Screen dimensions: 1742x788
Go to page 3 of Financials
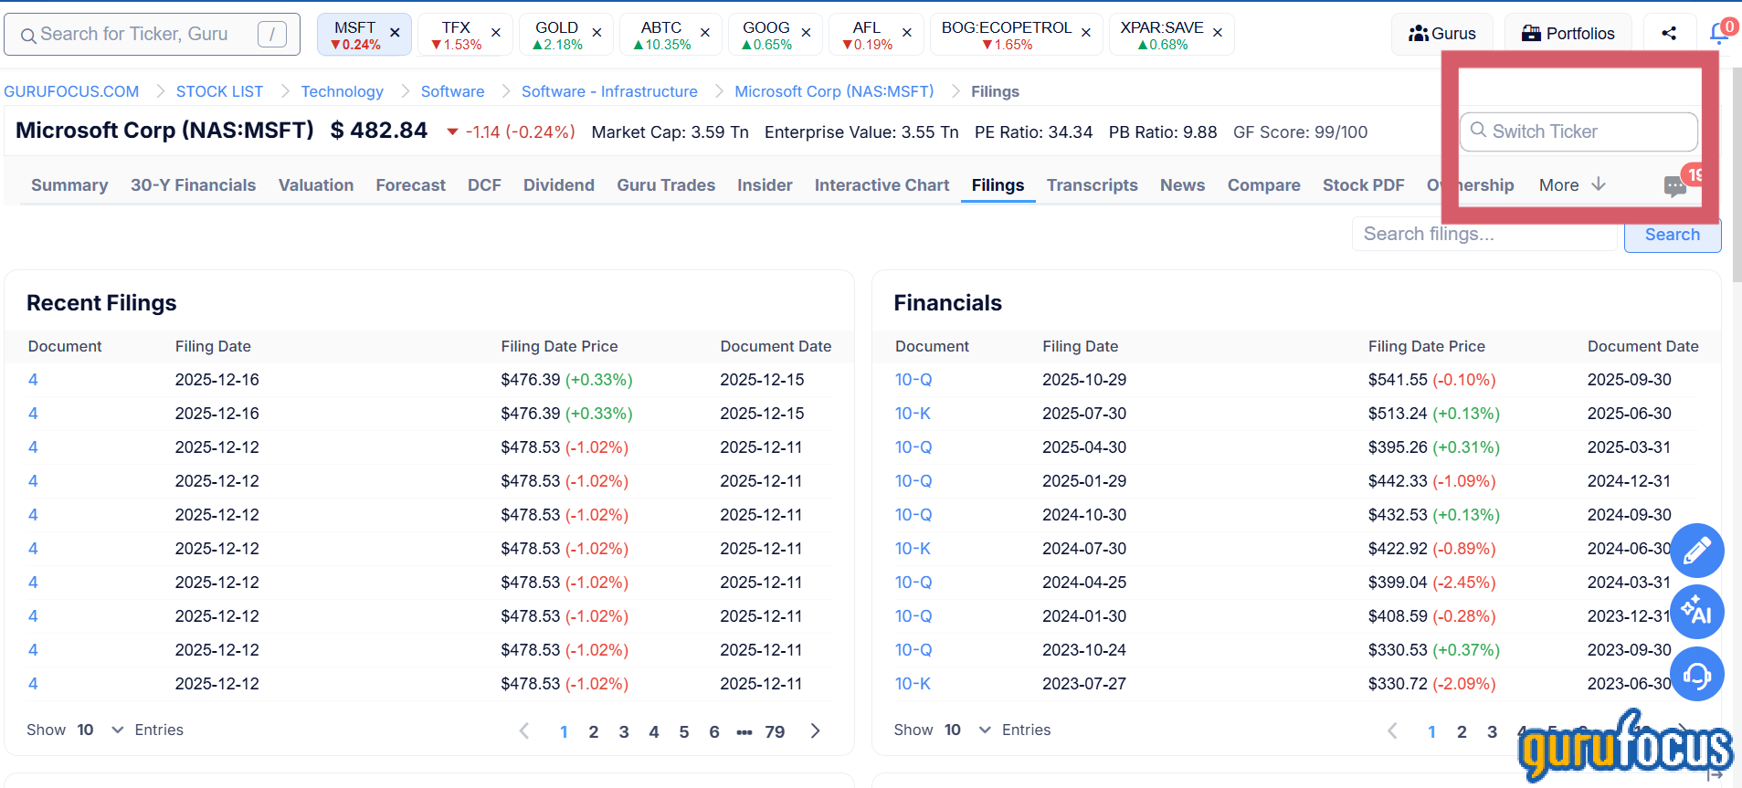(1492, 731)
